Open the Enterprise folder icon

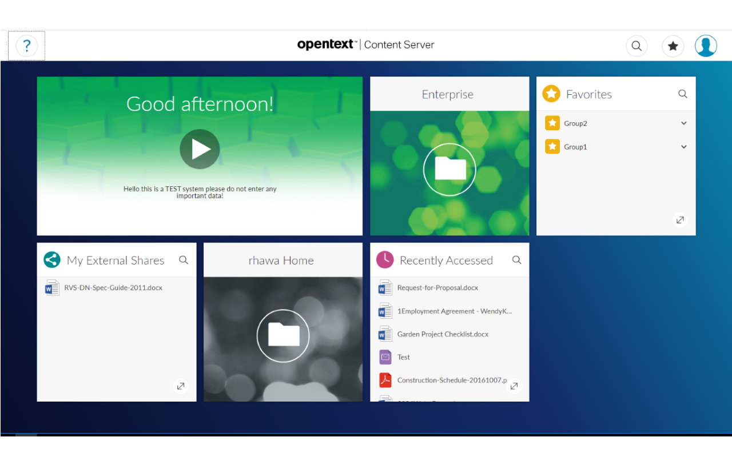[x=449, y=169]
